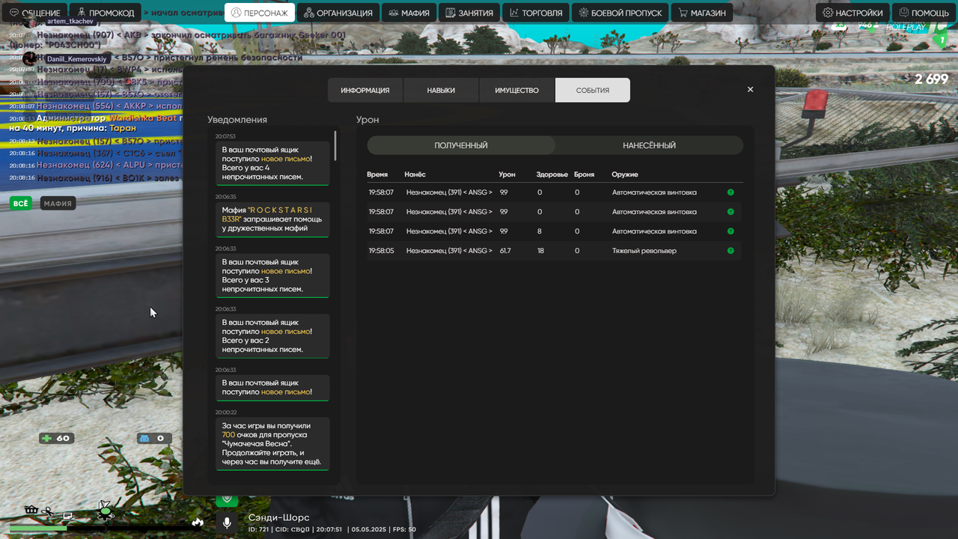Click the green health cross indicator
The height and width of the screenshot is (539, 958).
pyautogui.click(x=46, y=438)
